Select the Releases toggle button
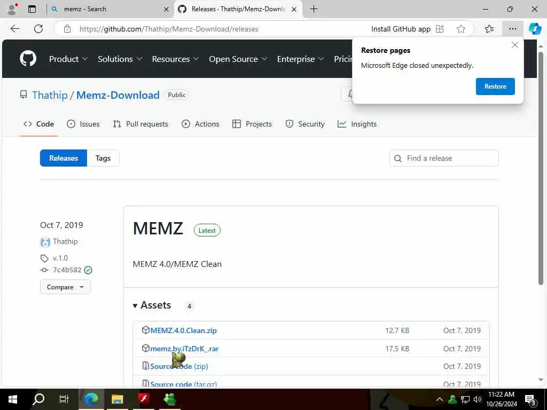This screenshot has width=547, height=410. coord(64,158)
